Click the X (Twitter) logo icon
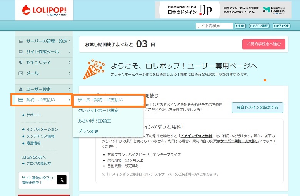Viewport: 300px width, 196px height. [62, 180]
